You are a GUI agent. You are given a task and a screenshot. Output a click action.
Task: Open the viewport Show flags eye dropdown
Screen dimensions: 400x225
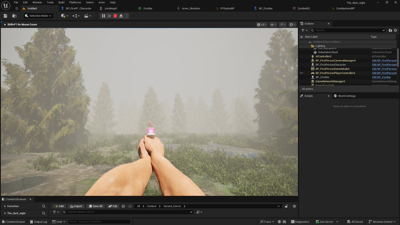273,25
